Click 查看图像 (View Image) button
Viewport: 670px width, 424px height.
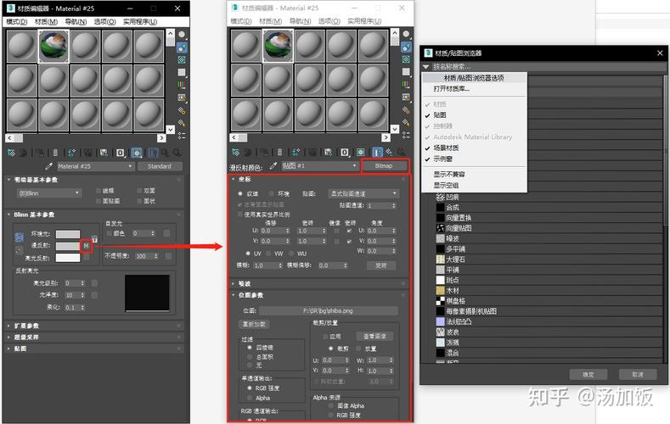point(374,336)
